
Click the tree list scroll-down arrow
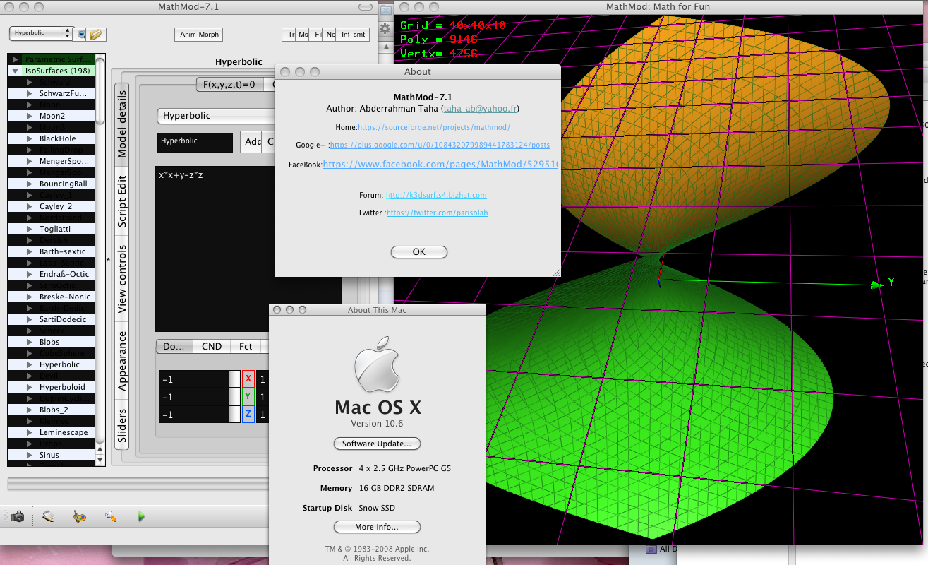click(100, 460)
